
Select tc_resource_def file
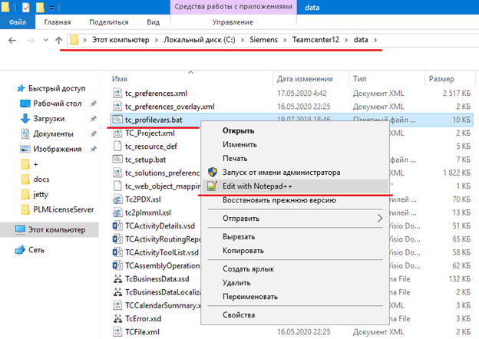click(151, 146)
